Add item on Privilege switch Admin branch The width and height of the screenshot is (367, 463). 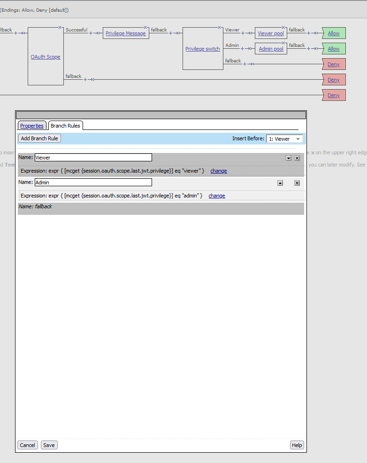pyautogui.click(x=243, y=49)
